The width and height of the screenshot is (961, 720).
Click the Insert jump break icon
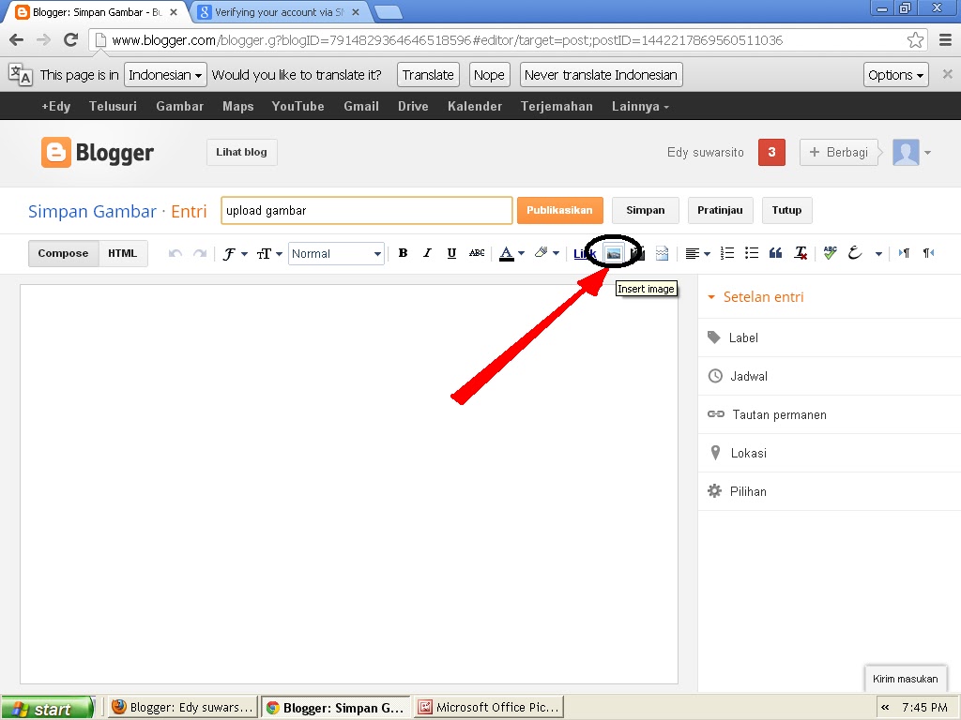(x=662, y=253)
